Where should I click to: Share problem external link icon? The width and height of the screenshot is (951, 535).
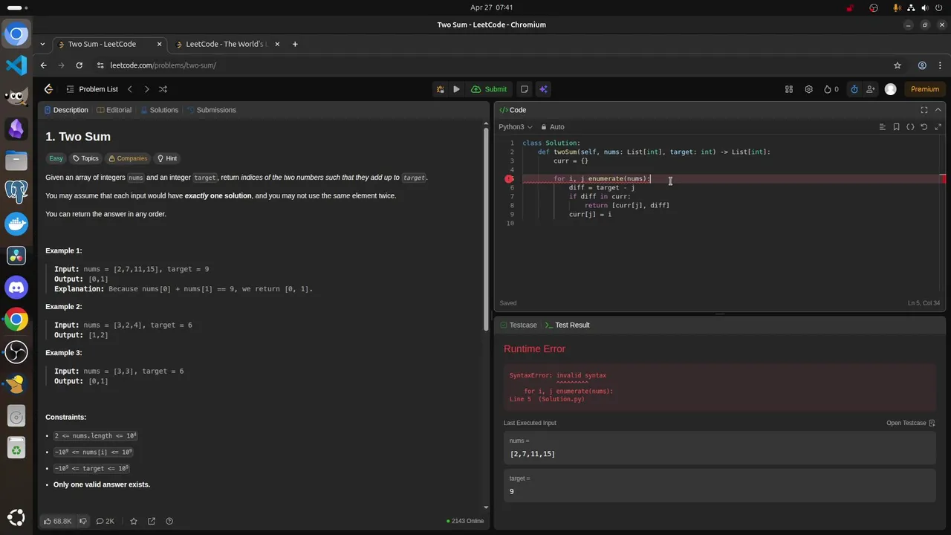[152, 521]
